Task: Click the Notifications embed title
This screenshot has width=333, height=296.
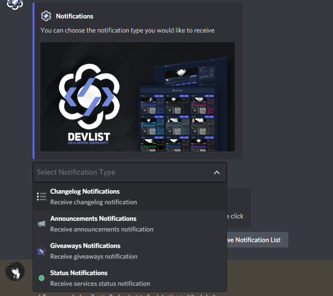Action: click(x=74, y=16)
